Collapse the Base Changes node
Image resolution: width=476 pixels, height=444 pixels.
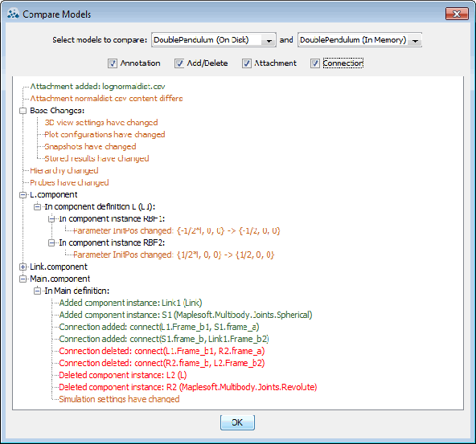tap(23, 111)
